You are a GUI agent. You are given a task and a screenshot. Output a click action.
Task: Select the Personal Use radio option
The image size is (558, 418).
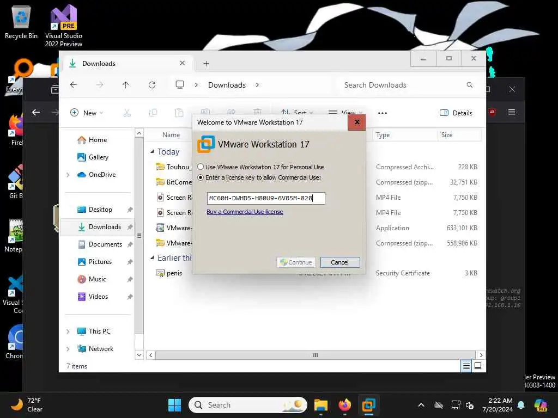[201, 167]
